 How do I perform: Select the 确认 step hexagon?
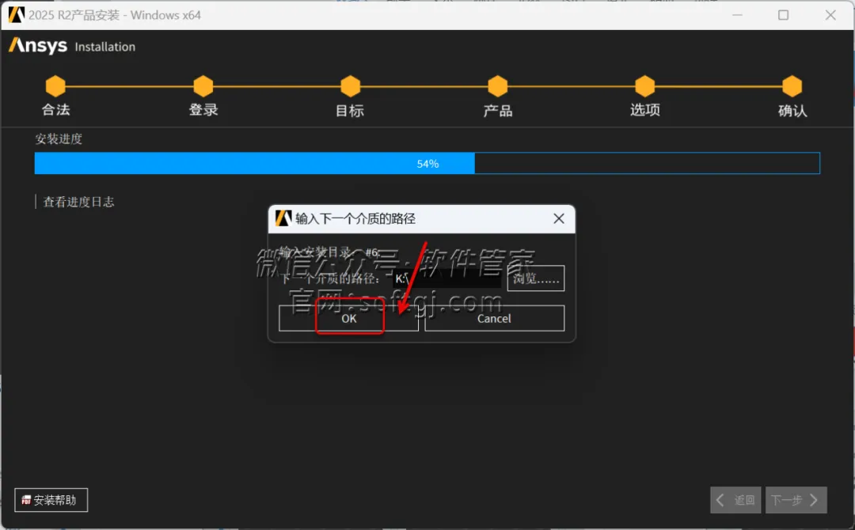[792, 85]
